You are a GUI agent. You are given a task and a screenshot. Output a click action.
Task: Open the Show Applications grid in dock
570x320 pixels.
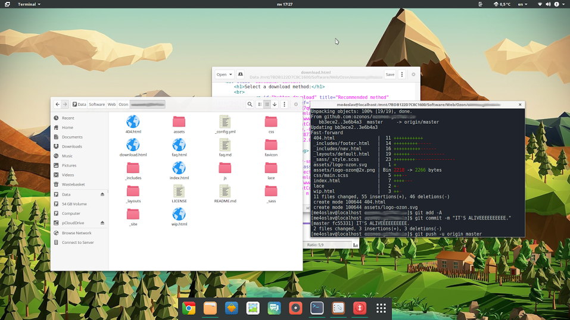381,308
